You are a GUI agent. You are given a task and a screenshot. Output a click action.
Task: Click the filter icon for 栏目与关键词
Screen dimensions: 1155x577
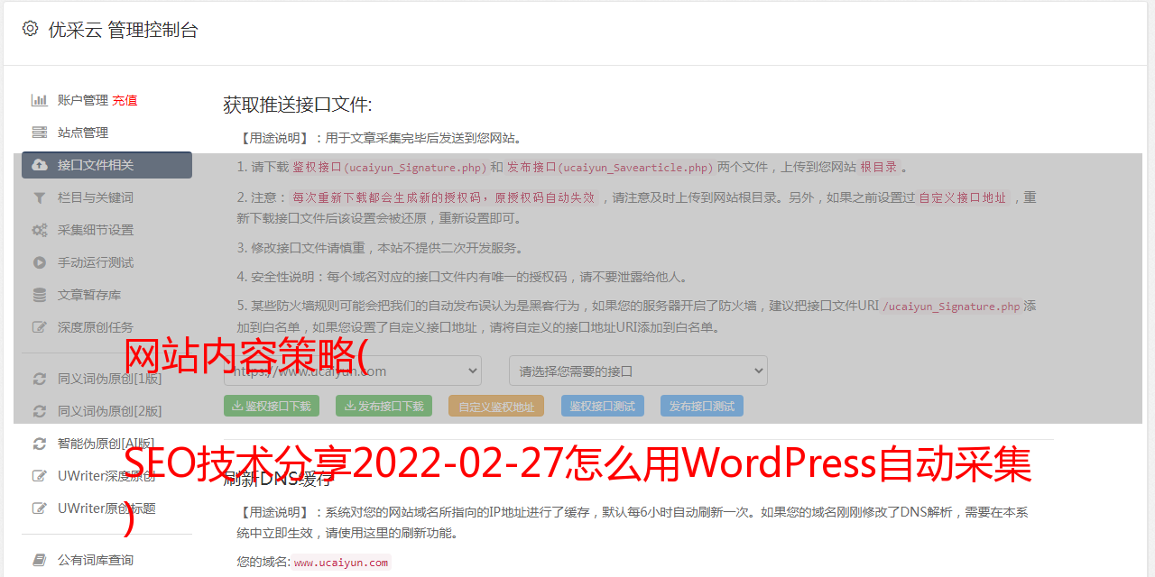point(40,197)
